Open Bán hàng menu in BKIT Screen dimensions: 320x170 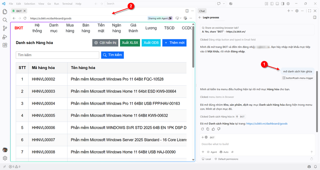tap(86, 28)
